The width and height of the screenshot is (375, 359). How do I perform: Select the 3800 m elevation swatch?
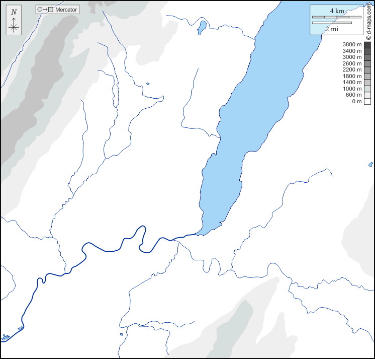click(x=367, y=45)
